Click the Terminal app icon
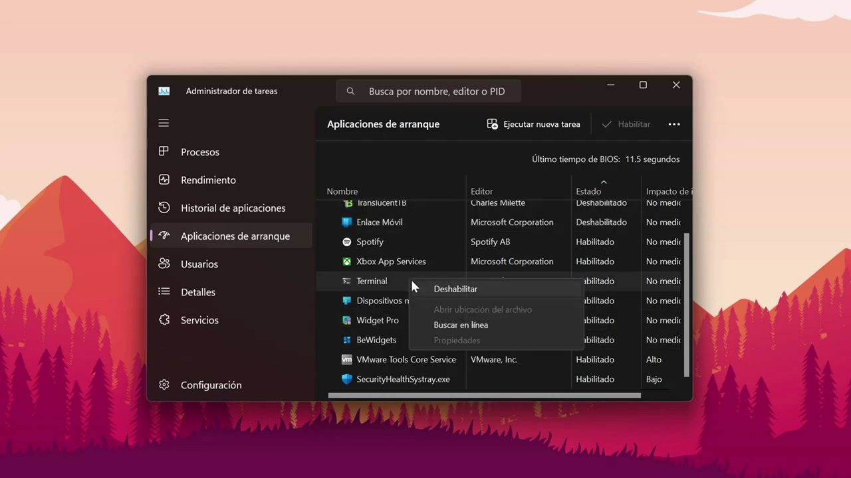This screenshot has width=851, height=478. [346, 281]
